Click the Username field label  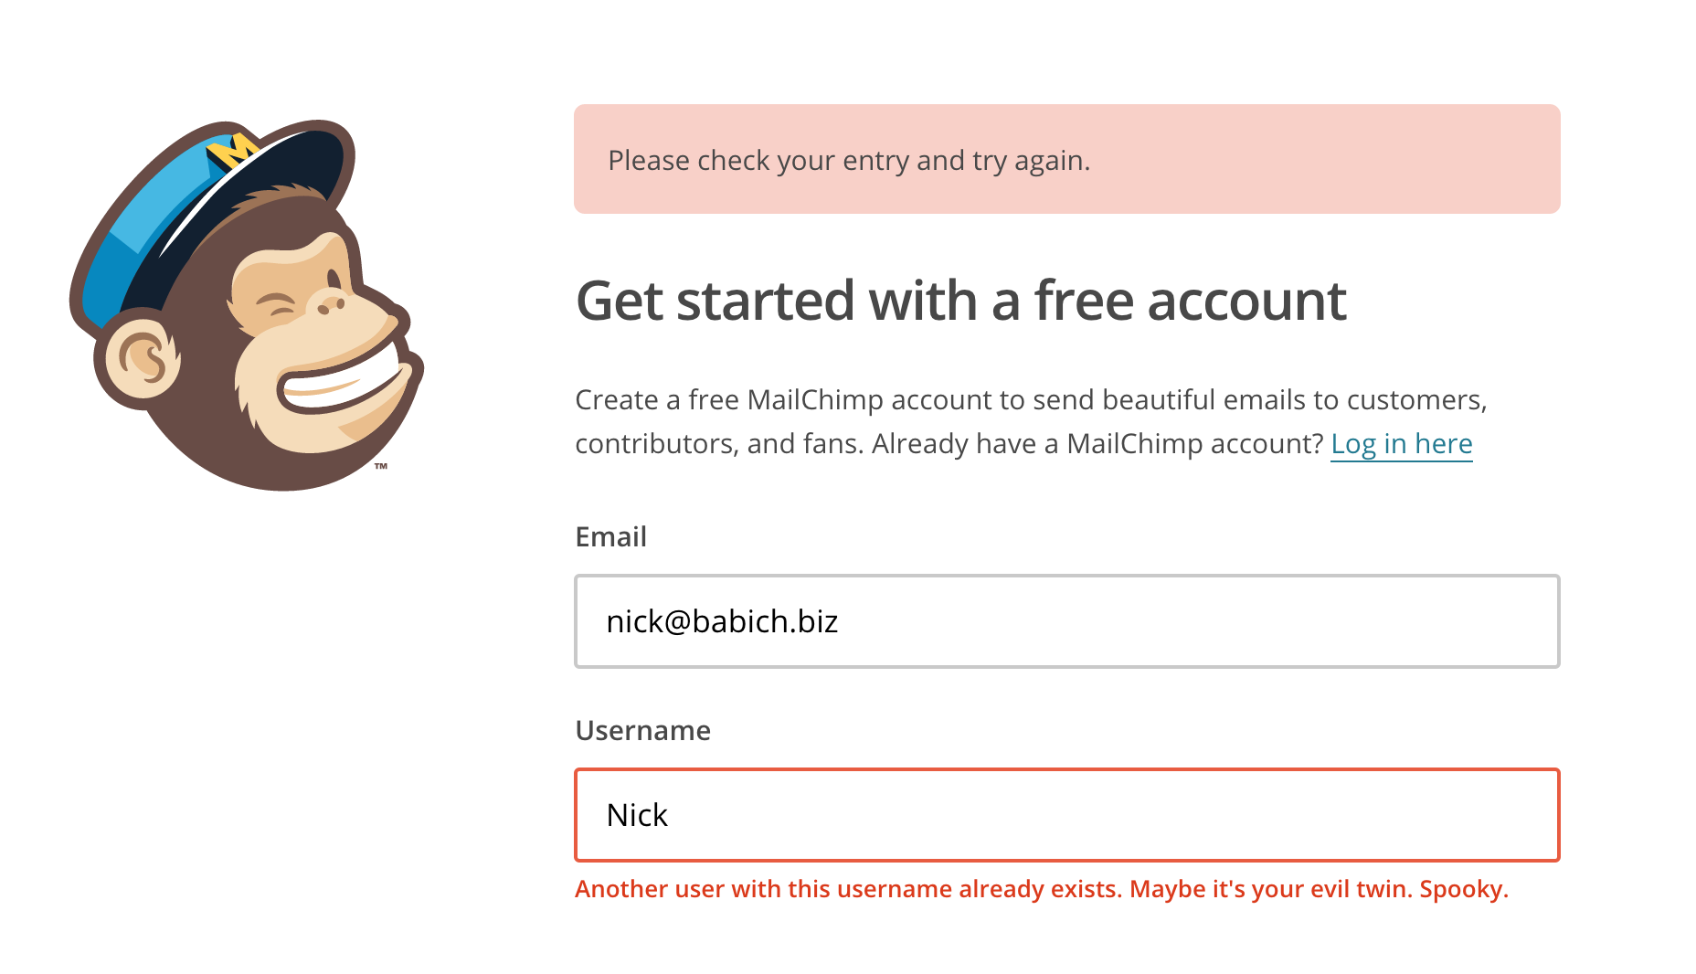coord(642,731)
